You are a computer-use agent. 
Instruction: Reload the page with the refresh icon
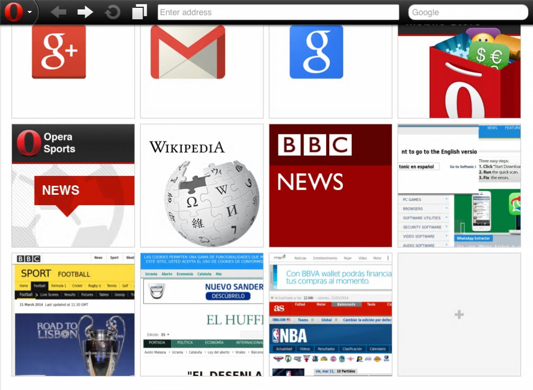pyautogui.click(x=112, y=13)
